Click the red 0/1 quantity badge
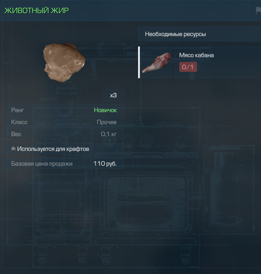The image size is (261, 274). point(188,67)
